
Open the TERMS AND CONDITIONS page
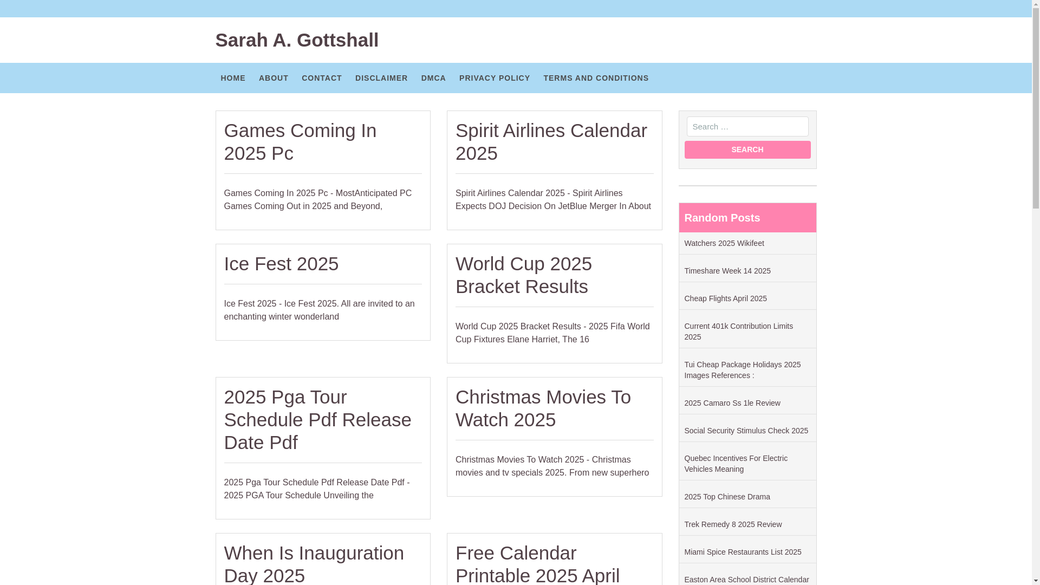tap(596, 78)
